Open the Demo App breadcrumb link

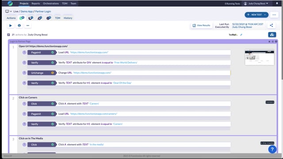coord(27,11)
